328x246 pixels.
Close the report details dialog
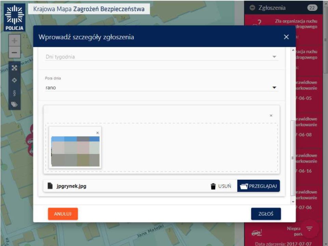click(x=286, y=37)
